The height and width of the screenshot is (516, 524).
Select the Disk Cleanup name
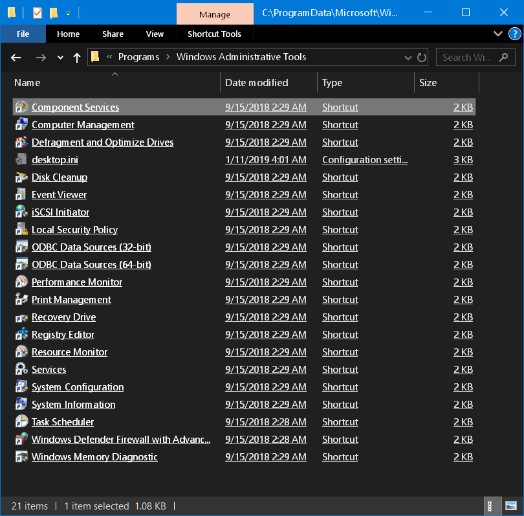coord(60,177)
